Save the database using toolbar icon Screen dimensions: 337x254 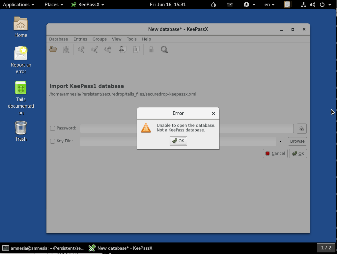(66, 49)
